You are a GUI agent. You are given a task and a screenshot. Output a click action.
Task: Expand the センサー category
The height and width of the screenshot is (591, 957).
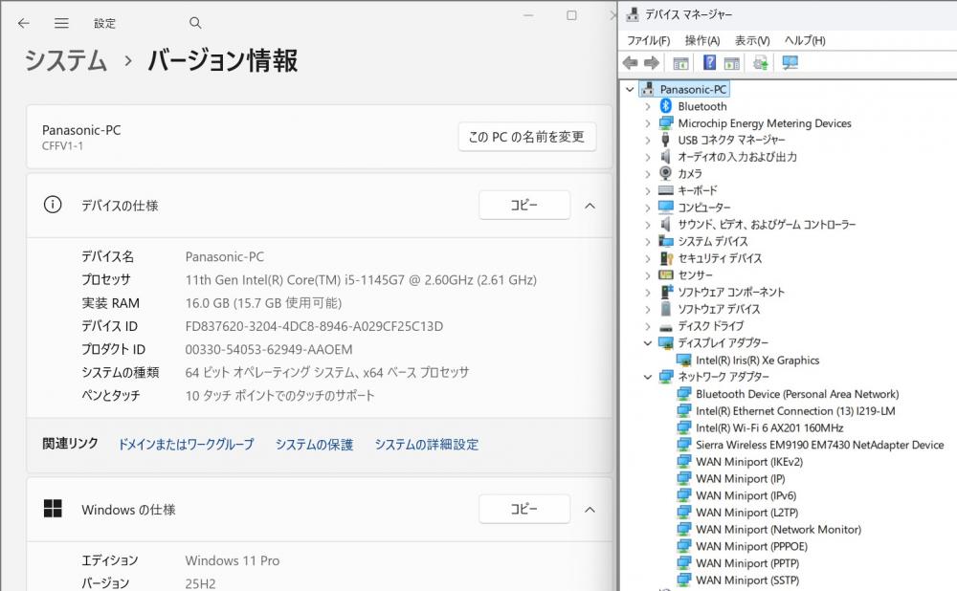click(x=648, y=275)
